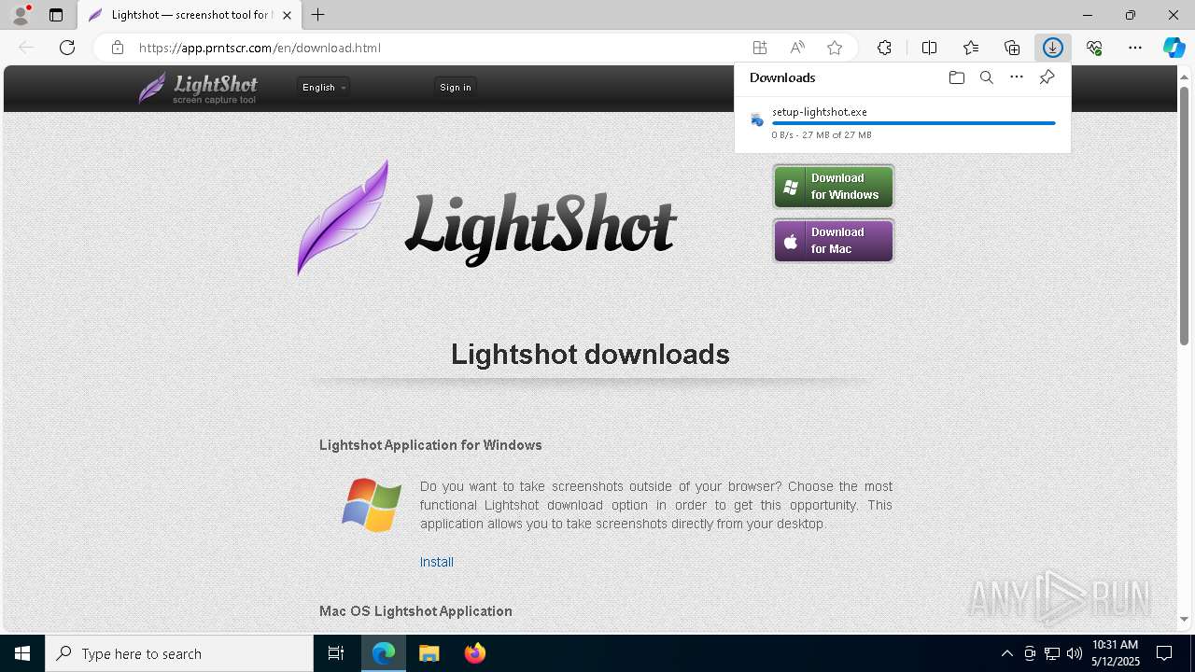Open the volume tray icon
Screen dimensions: 1195x672
coord(1075,653)
